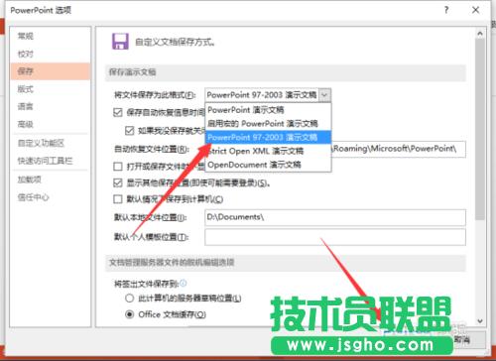Open the 信任中心 category

(x=34, y=197)
